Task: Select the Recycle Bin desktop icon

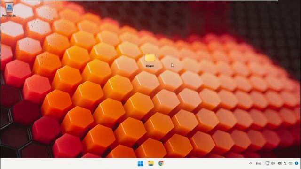Action: 9,9
